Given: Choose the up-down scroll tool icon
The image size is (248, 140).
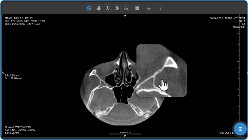Looking at the screenshot, I should pyautogui.click(x=107, y=8).
